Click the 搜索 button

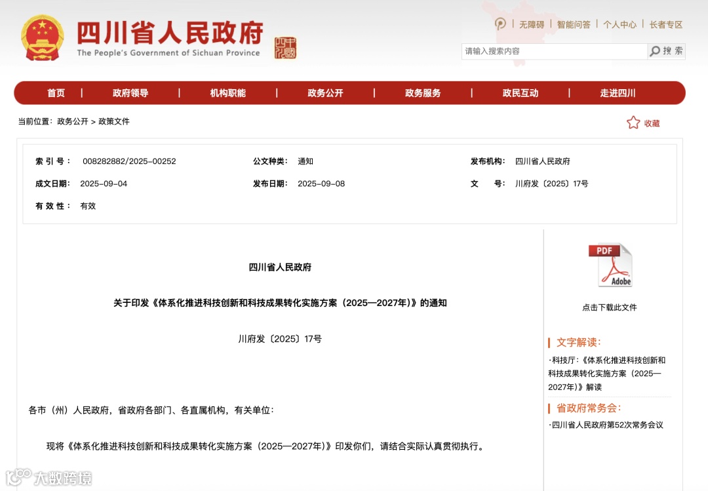pyautogui.click(x=667, y=51)
